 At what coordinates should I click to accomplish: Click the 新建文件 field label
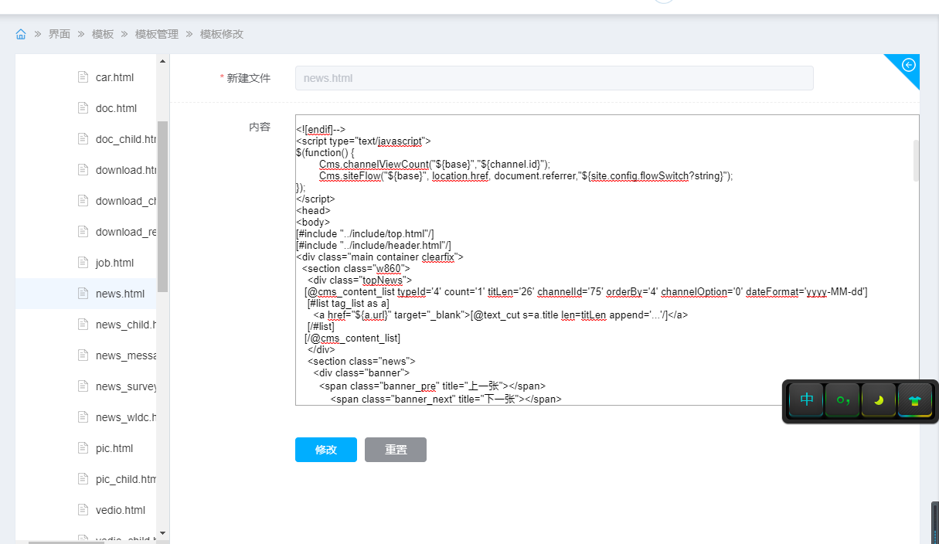click(x=248, y=78)
